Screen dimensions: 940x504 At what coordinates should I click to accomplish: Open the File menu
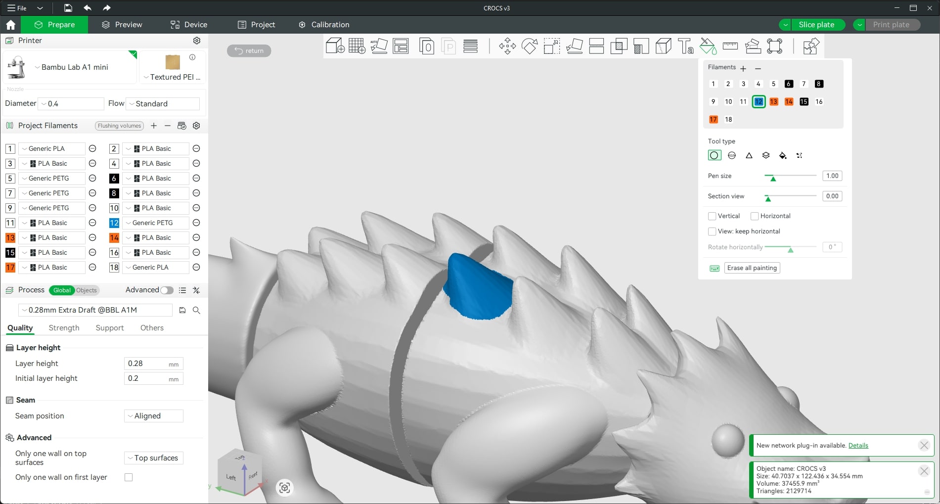coord(17,8)
